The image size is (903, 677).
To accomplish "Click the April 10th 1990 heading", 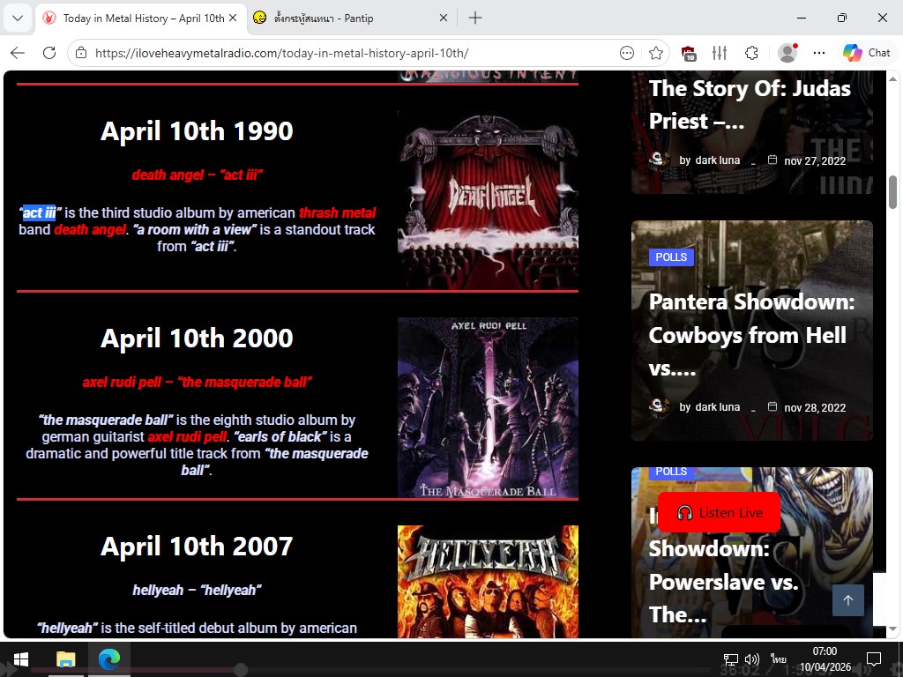I will [197, 131].
